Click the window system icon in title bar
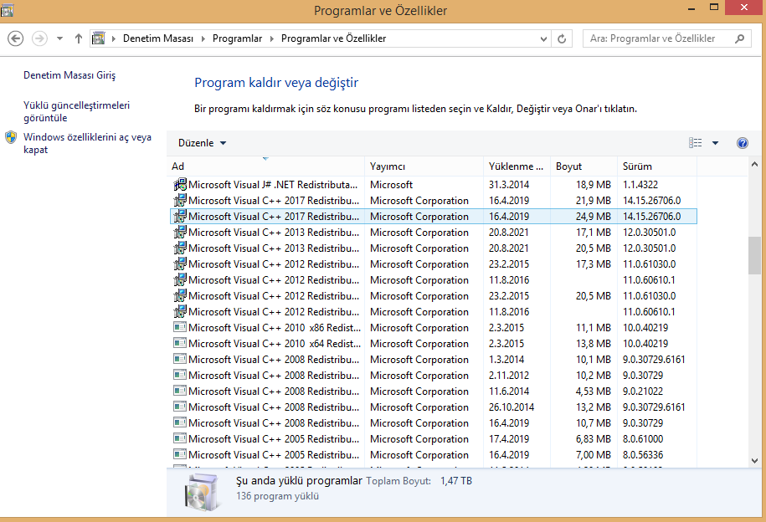 [x=7, y=10]
